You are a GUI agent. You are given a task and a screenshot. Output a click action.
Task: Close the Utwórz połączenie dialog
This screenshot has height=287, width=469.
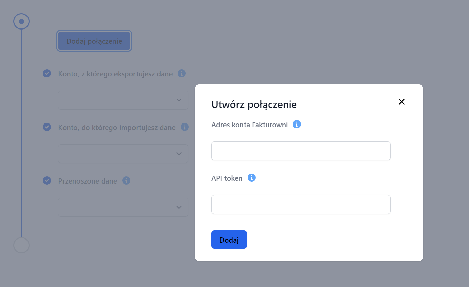402,102
